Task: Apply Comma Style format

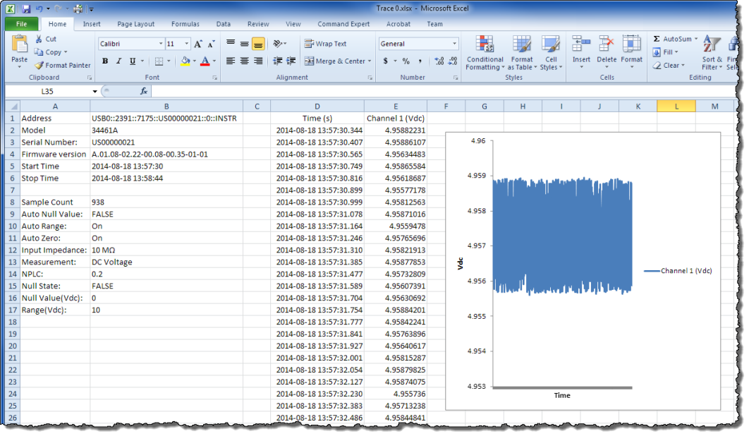Action: point(420,61)
